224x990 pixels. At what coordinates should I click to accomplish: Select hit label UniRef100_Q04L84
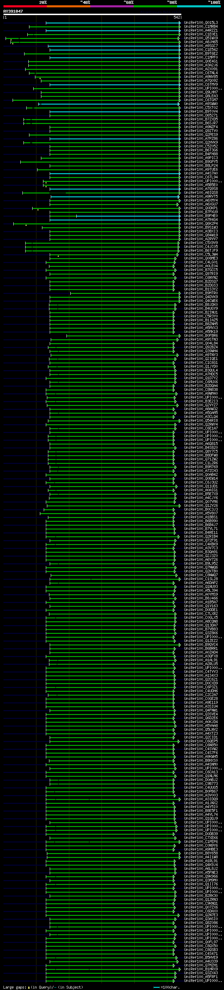click(x=201, y=343)
